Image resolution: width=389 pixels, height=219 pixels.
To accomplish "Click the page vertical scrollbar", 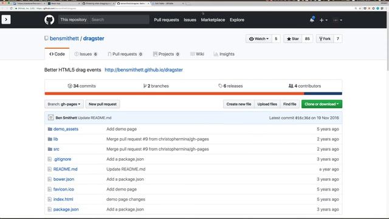I will [388, 42].
